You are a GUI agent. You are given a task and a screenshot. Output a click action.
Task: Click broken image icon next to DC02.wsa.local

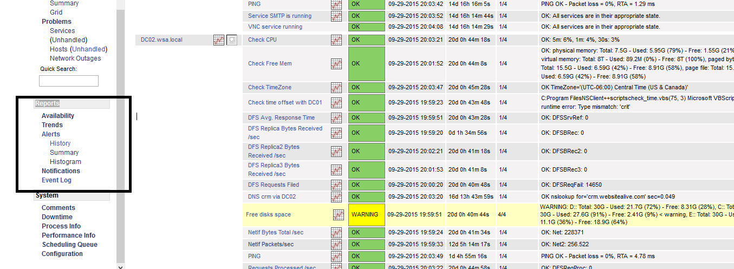[x=232, y=40]
